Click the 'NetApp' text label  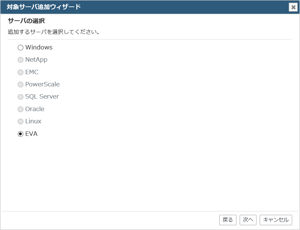click(36, 60)
